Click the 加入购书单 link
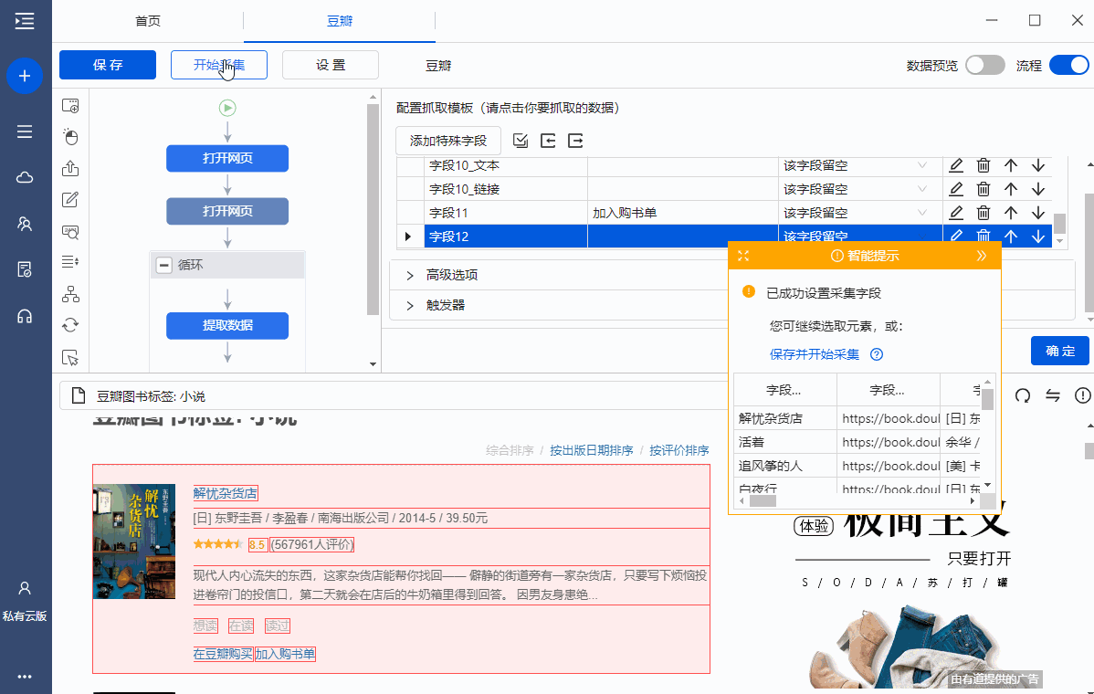1094x694 pixels. pos(285,654)
